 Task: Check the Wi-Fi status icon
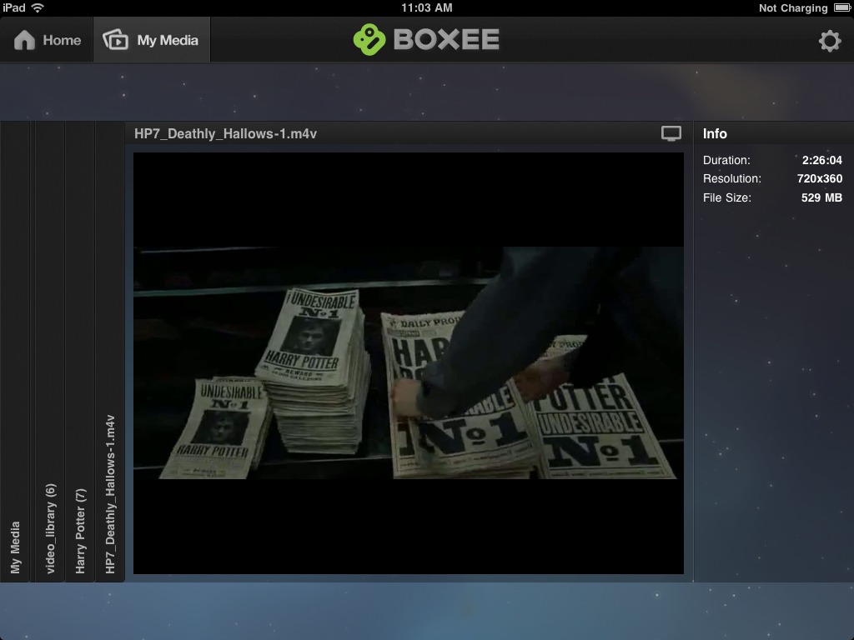pyautogui.click(x=38, y=7)
